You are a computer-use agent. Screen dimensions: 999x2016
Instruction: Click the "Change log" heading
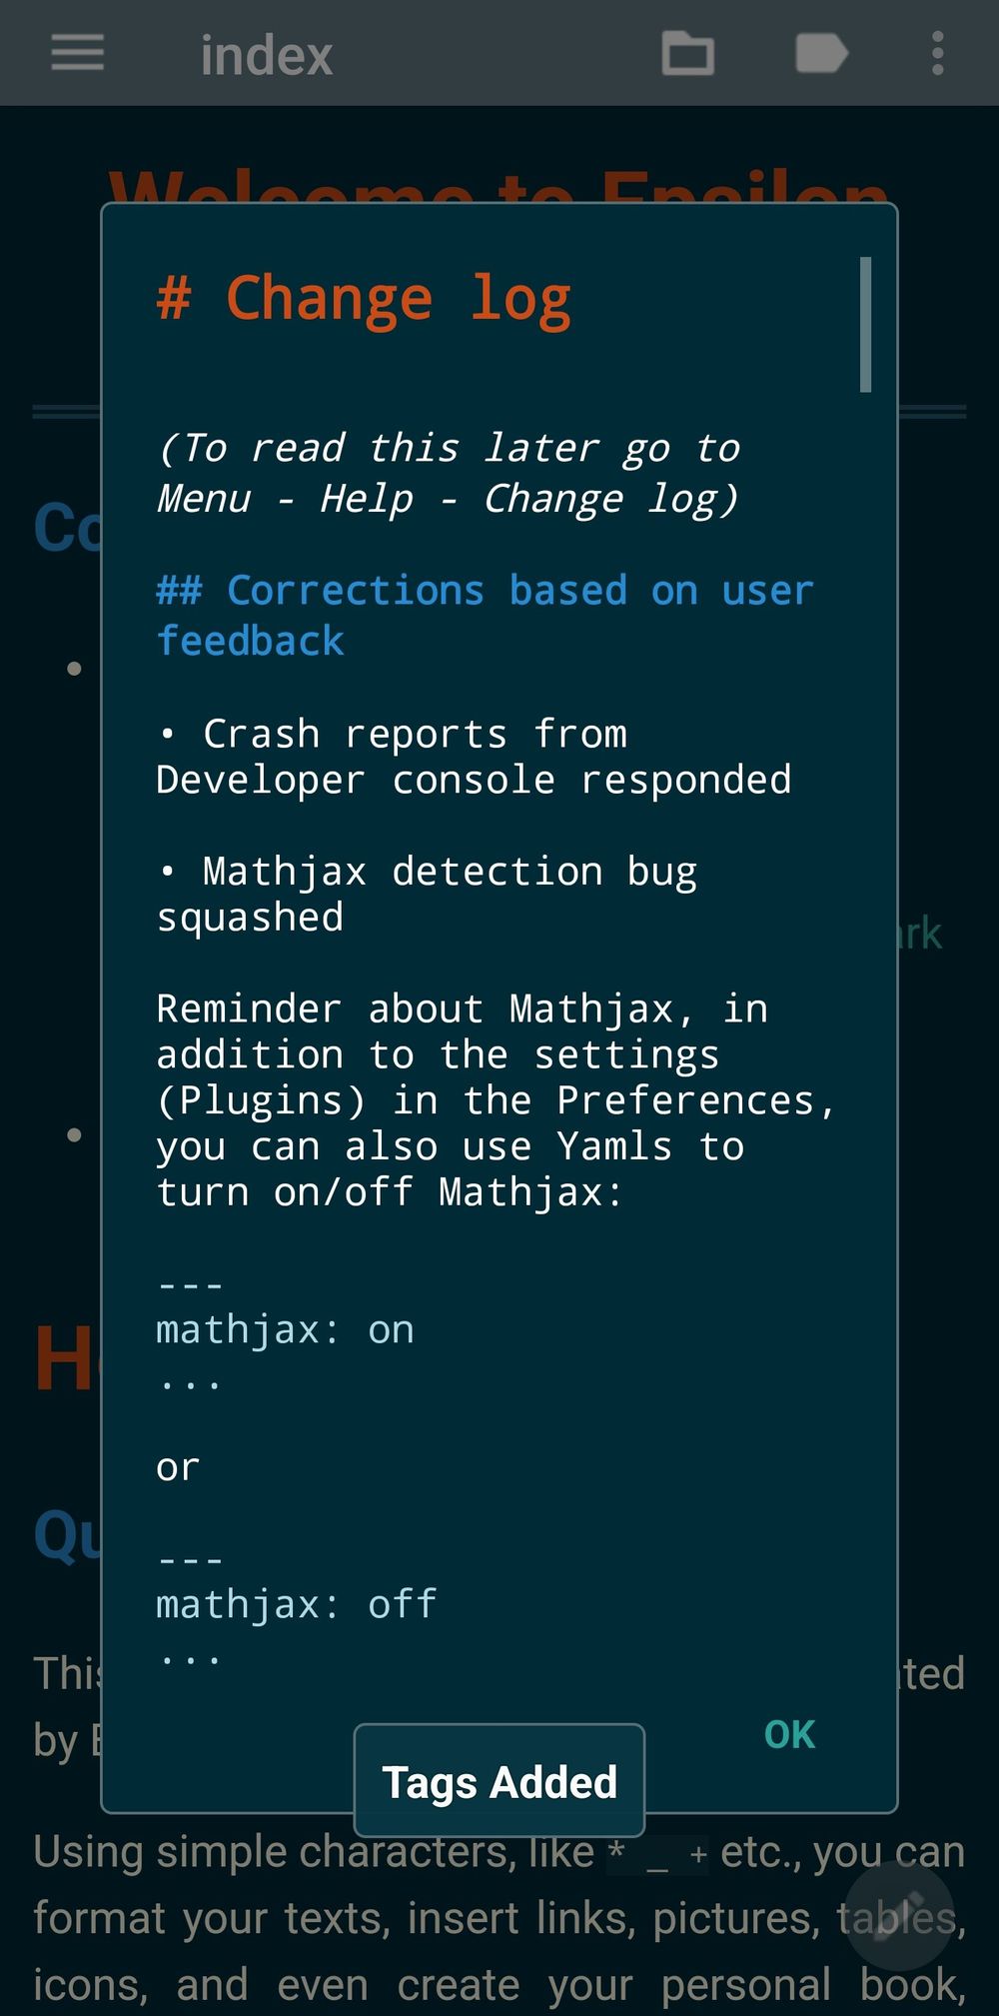364,296
